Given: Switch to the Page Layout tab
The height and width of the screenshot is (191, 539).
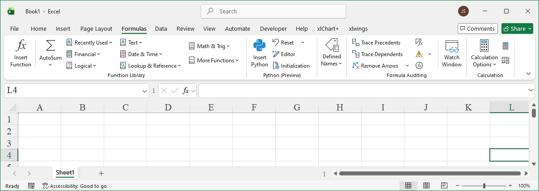Looking at the screenshot, I should [97, 28].
